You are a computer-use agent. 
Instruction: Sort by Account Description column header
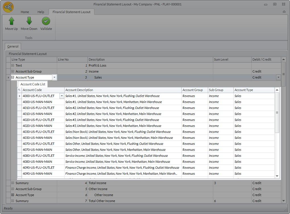tap(123, 90)
